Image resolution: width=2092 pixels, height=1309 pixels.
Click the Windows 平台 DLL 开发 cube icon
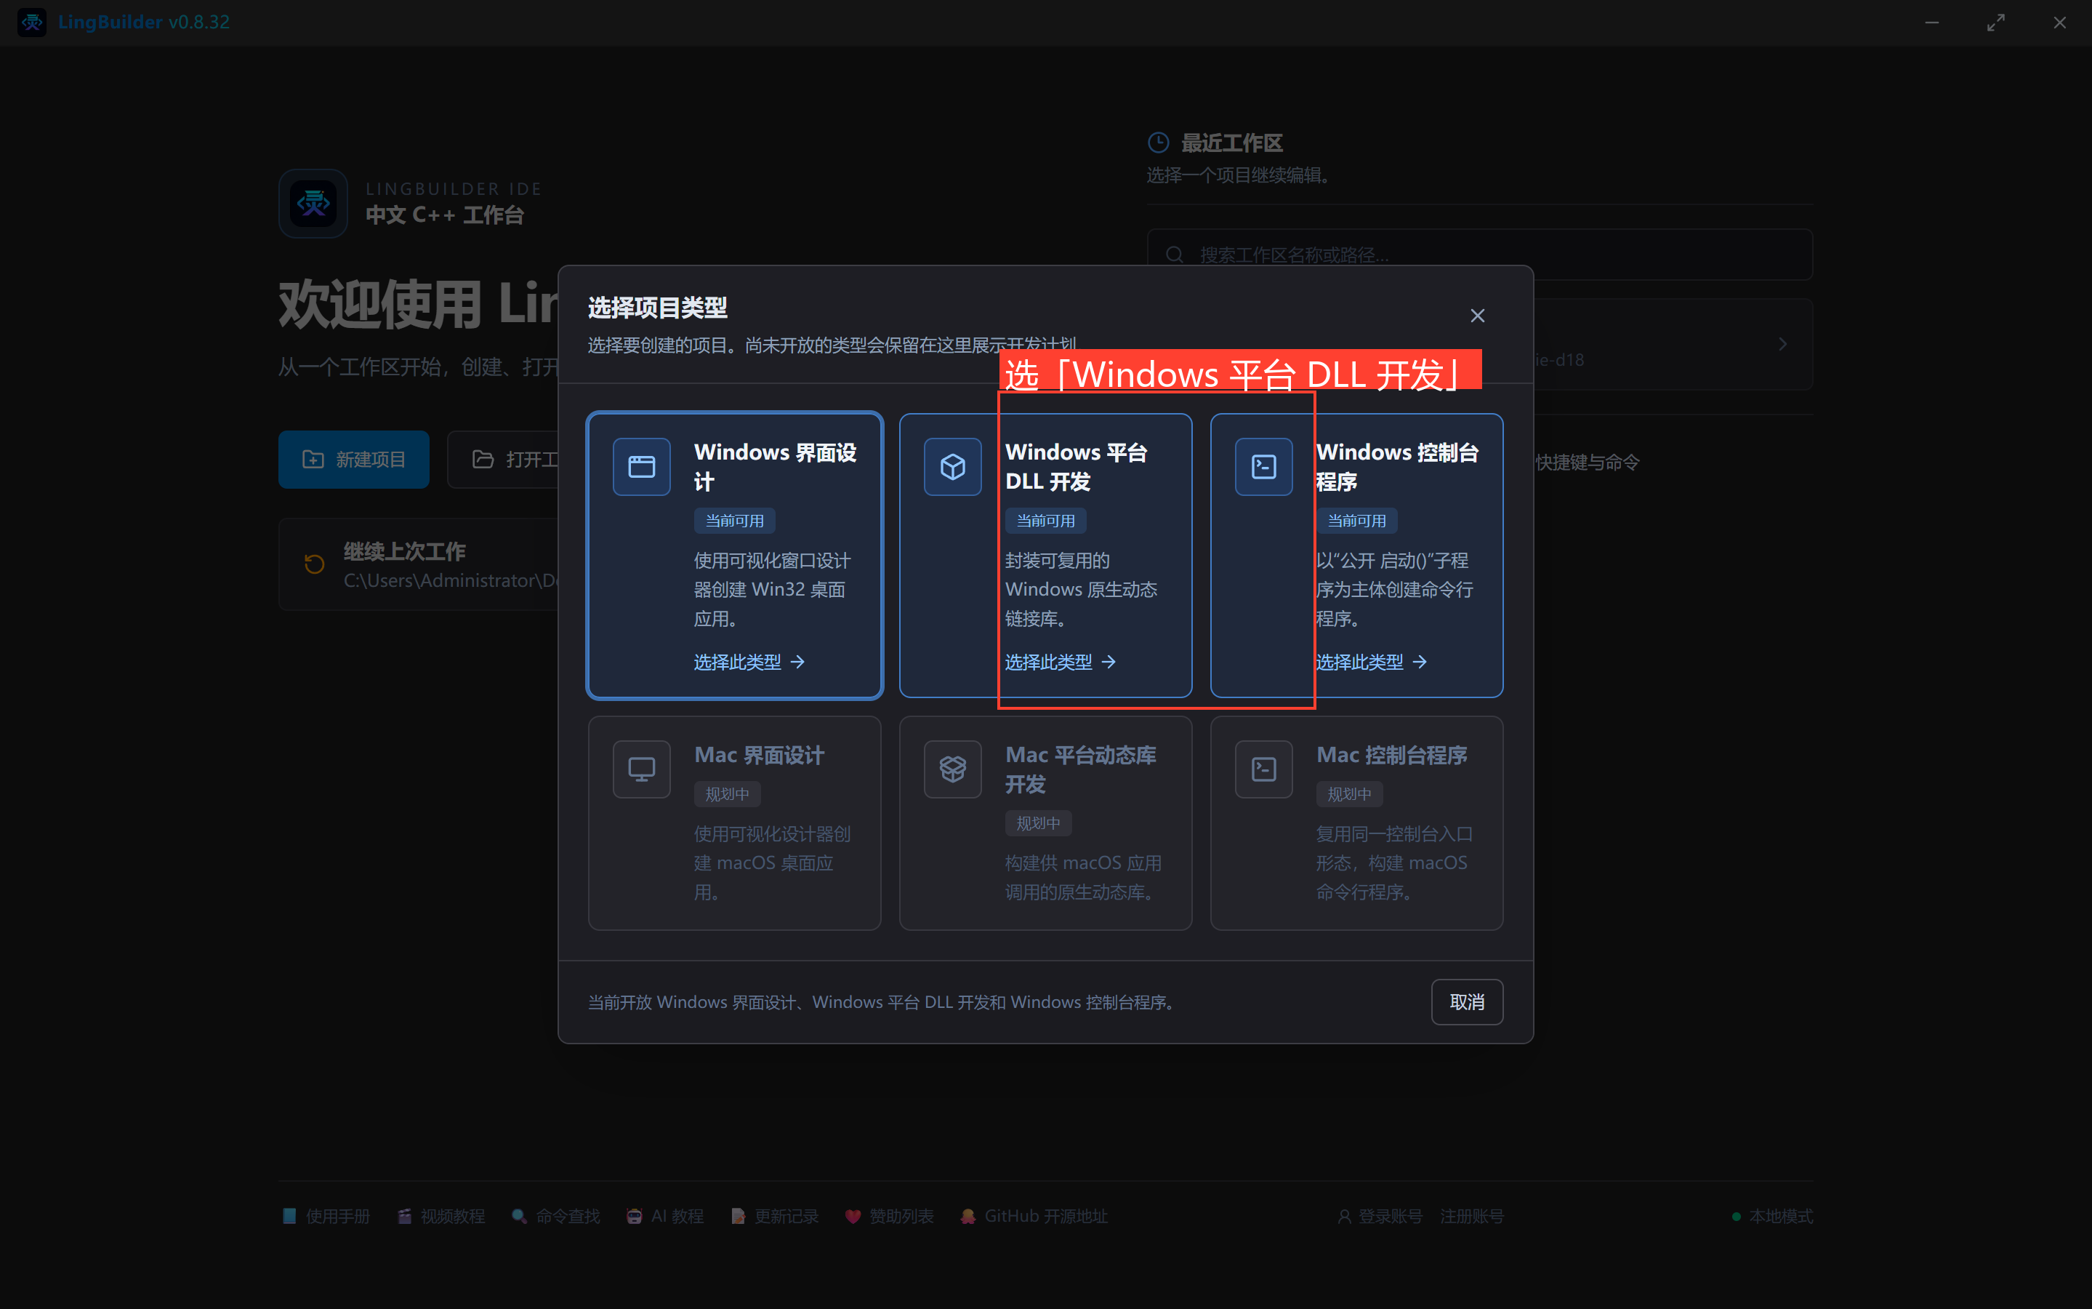point(952,467)
